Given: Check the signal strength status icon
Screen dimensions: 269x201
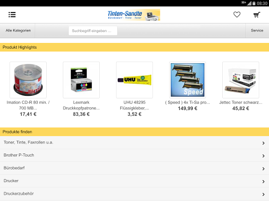Looking at the screenshot, I should (249, 3).
